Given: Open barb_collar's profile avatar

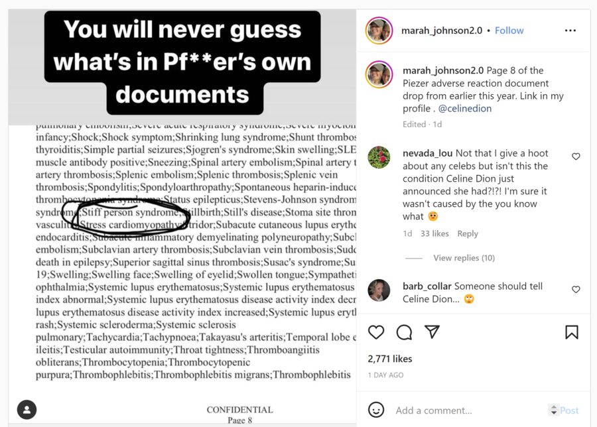Looking at the screenshot, I should point(379,290).
